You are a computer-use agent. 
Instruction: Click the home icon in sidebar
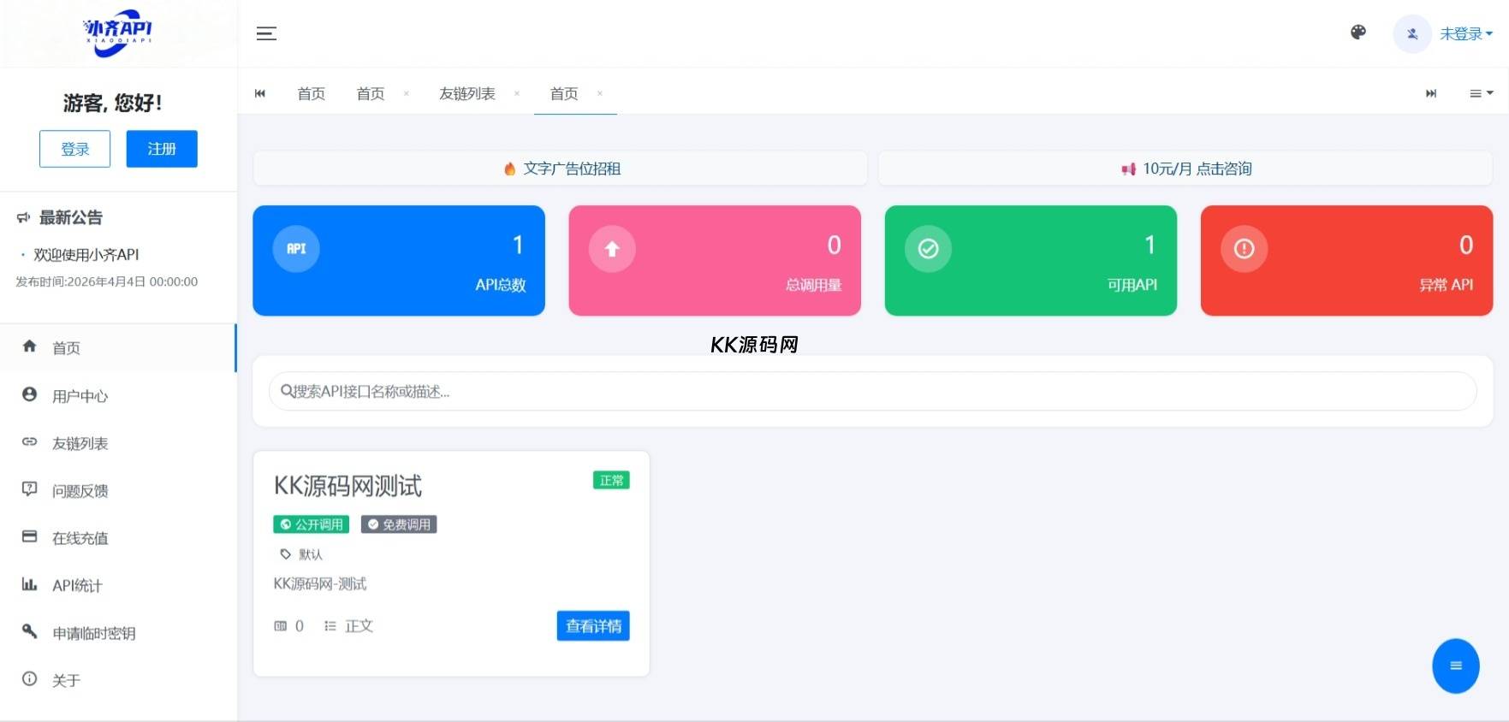coord(29,346)
